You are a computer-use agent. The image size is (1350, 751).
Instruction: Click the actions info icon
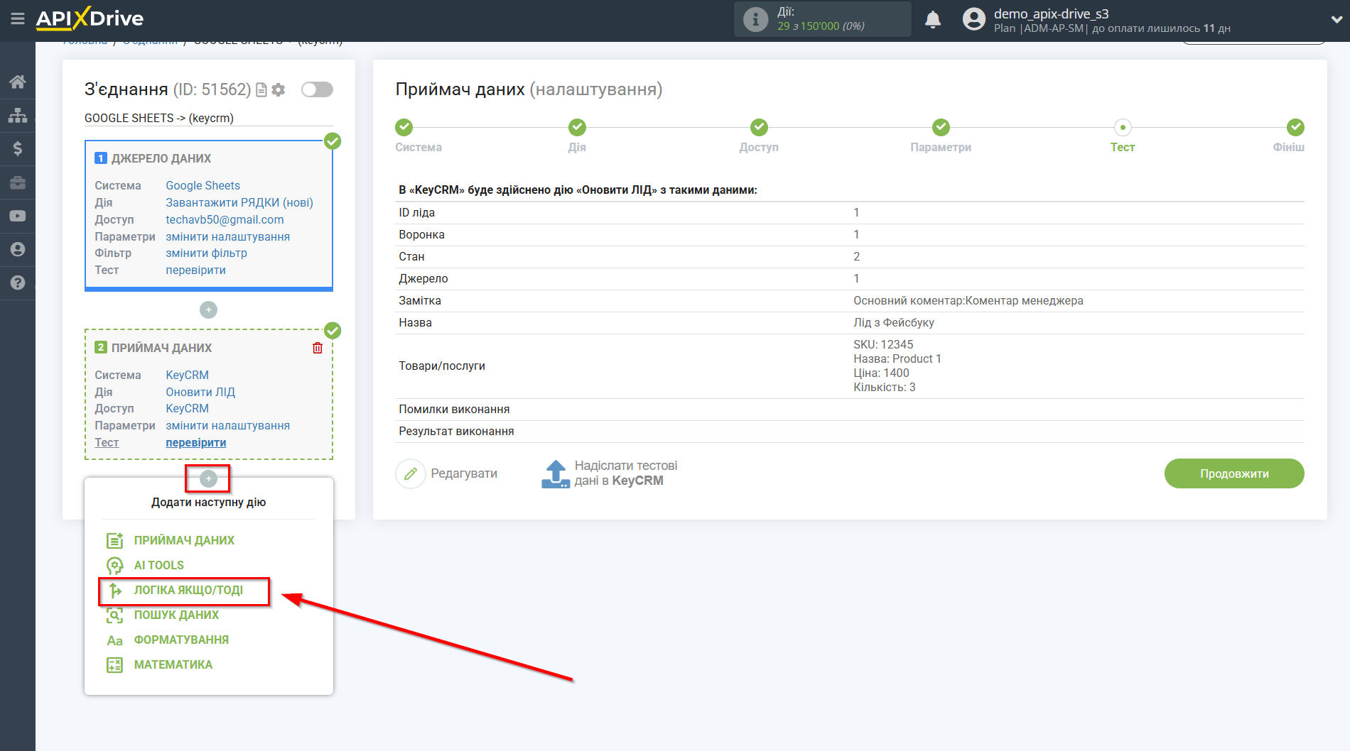point(755,19)
